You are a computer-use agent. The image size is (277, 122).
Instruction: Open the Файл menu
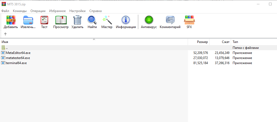(x=5, y=11)
